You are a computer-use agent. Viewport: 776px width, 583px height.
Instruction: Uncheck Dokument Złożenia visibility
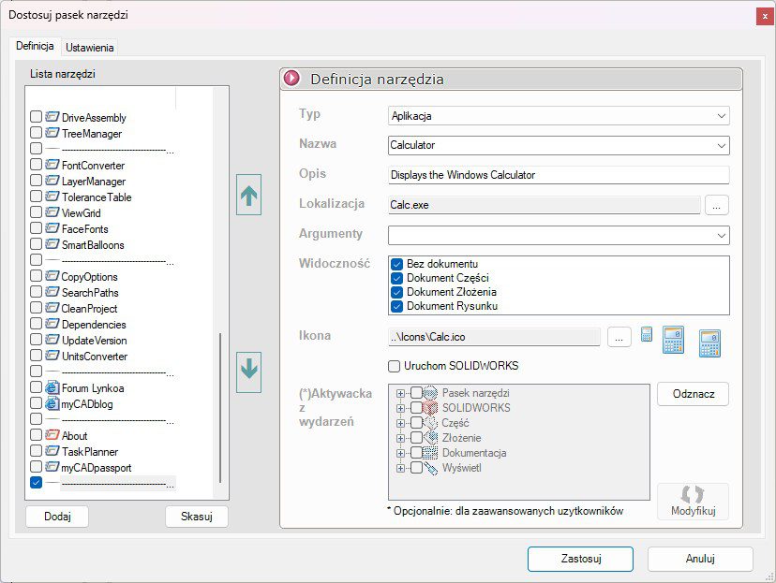pos(396,292)
